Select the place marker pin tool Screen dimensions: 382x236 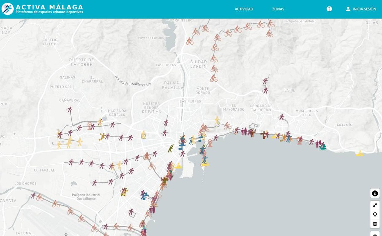375,215
